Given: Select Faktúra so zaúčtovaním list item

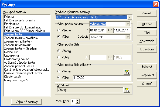Looking at the screenshot, I should tap(27, 20).
